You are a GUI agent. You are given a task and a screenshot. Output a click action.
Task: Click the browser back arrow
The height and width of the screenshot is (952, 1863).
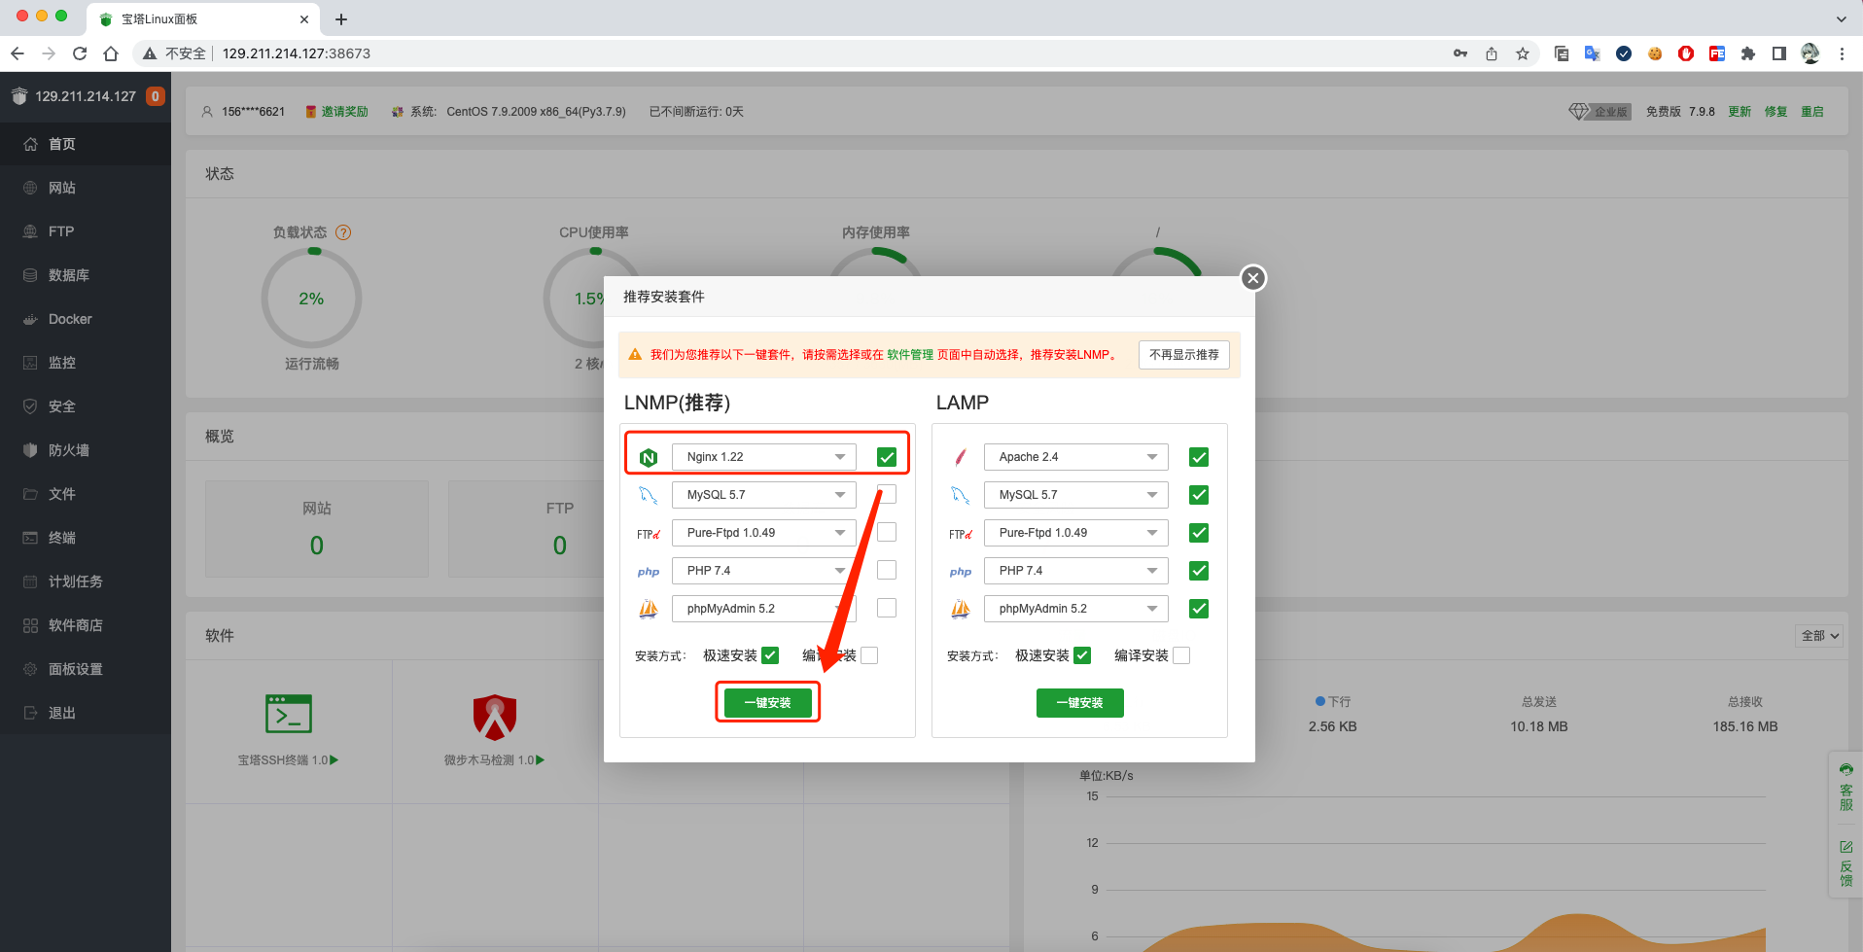coord(18,53)
